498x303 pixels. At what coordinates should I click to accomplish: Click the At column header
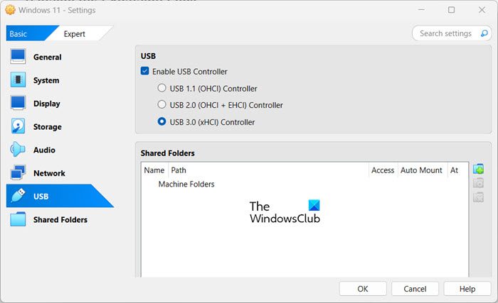pyautogui.click(x=457, y=170)
